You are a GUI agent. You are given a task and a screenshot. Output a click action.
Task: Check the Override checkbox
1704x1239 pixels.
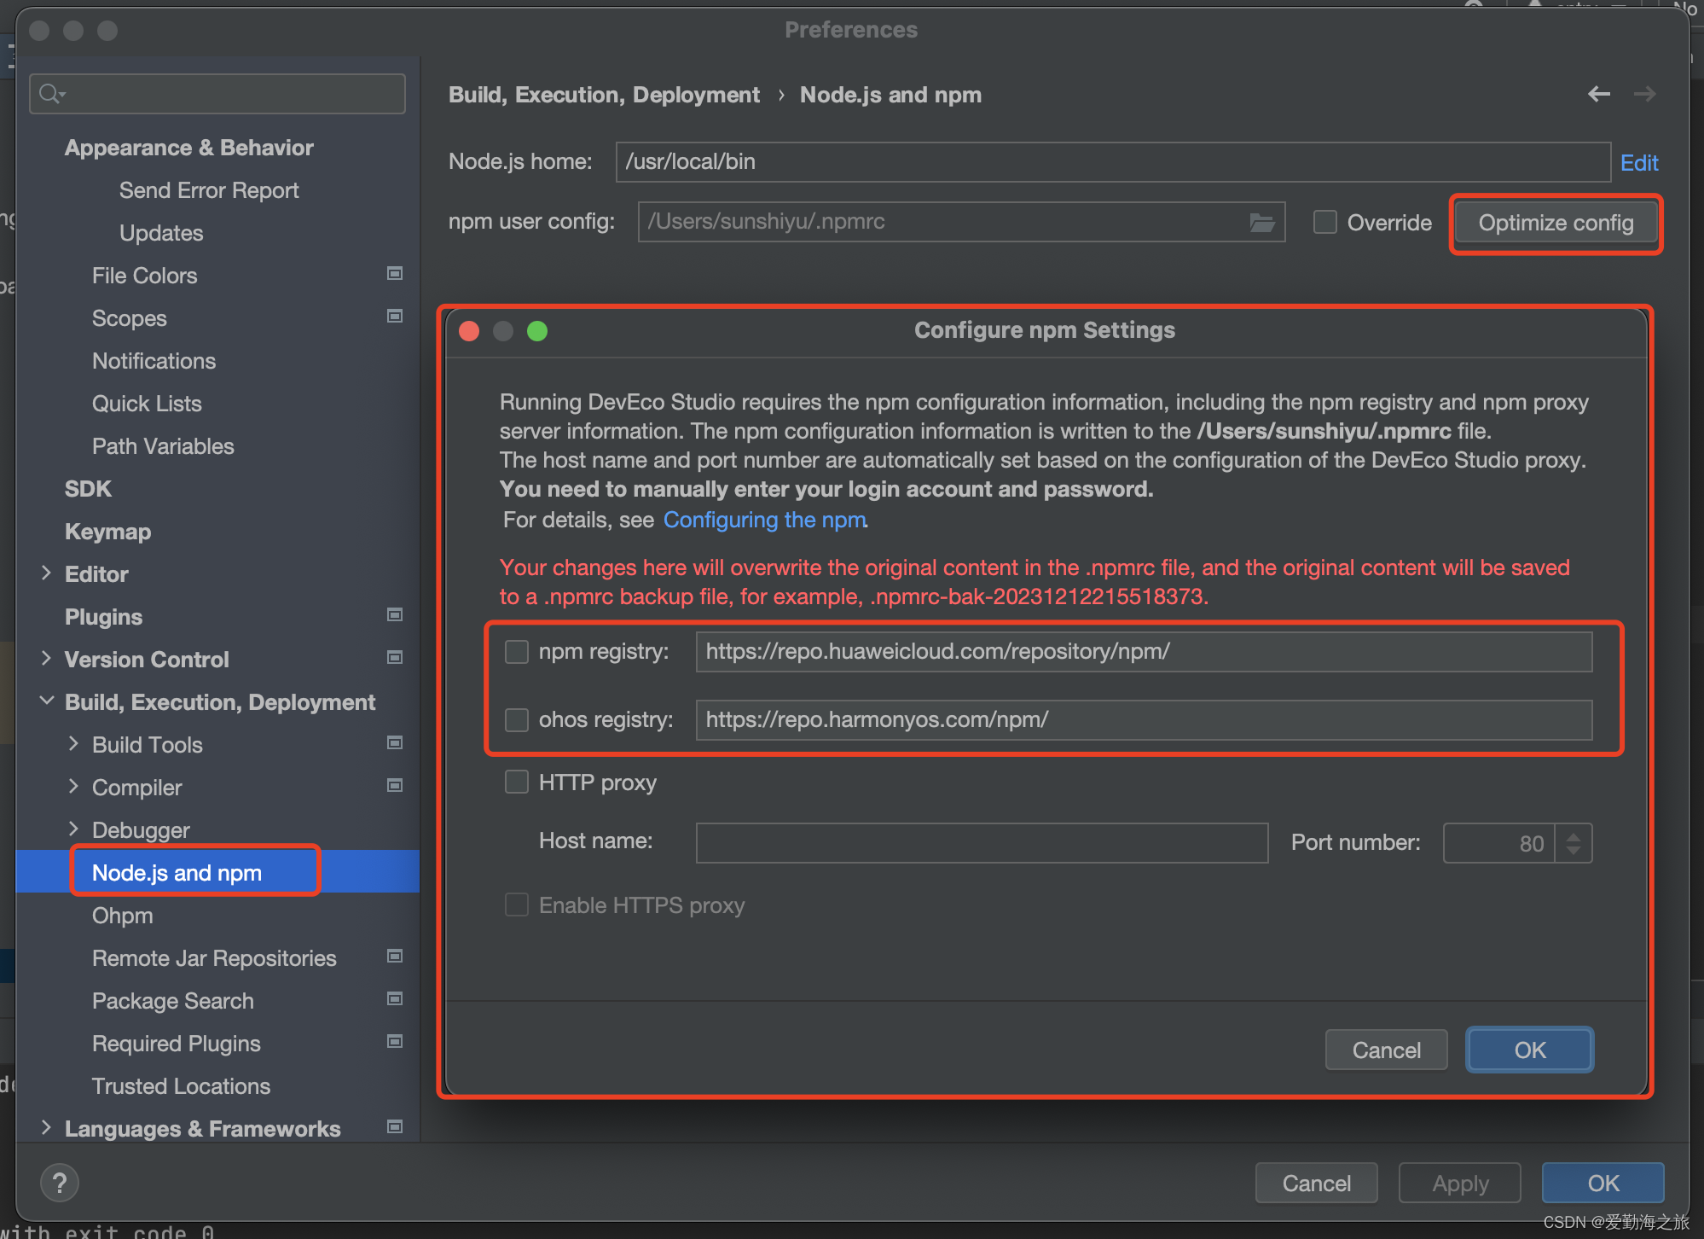click(x=1325, y=222)
